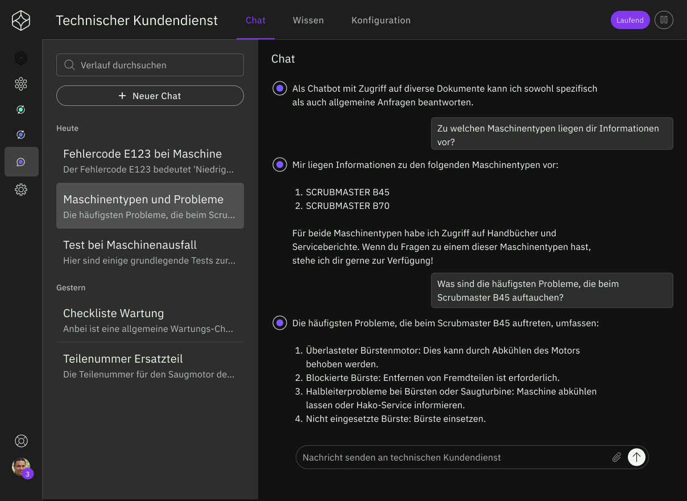Click the notification badge showing 3
The height and width of the screenshot is (501, 687).
pos(28,474)
